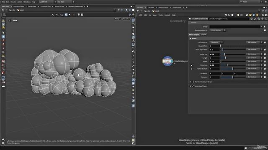Click the Rotation slider handle
The image size is (268, 150).
(x=233, y=77)
